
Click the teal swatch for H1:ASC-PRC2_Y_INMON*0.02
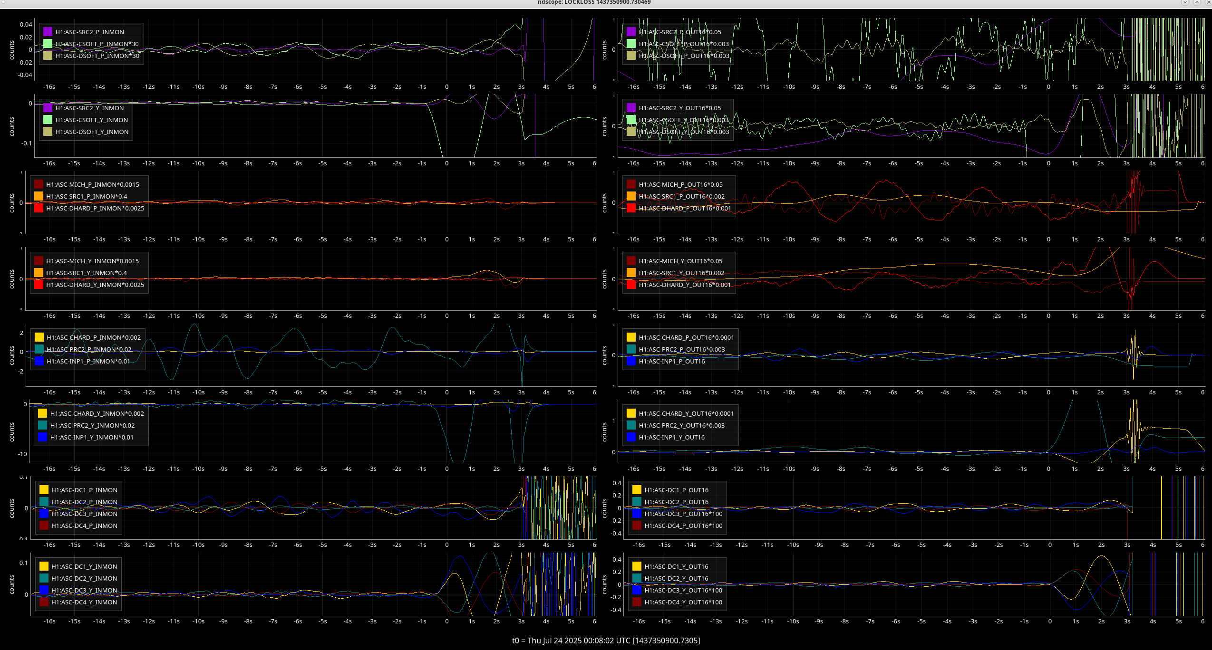[42, 425]
